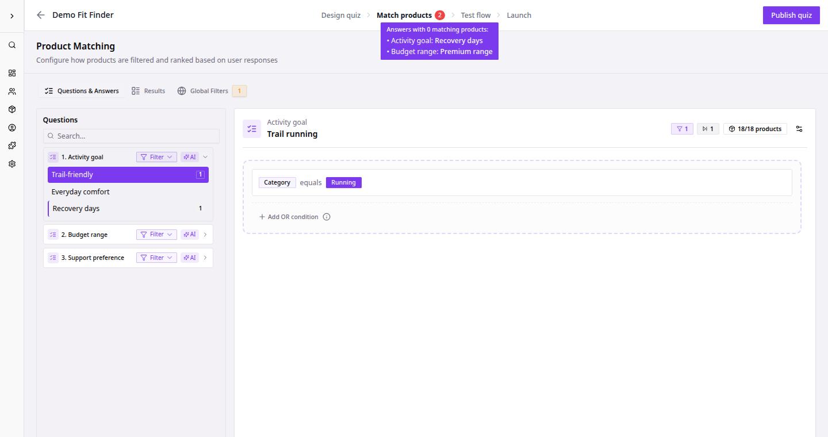Screen dimensions: 828x437
Task: Focus the questions Search field
Action: 131,136
